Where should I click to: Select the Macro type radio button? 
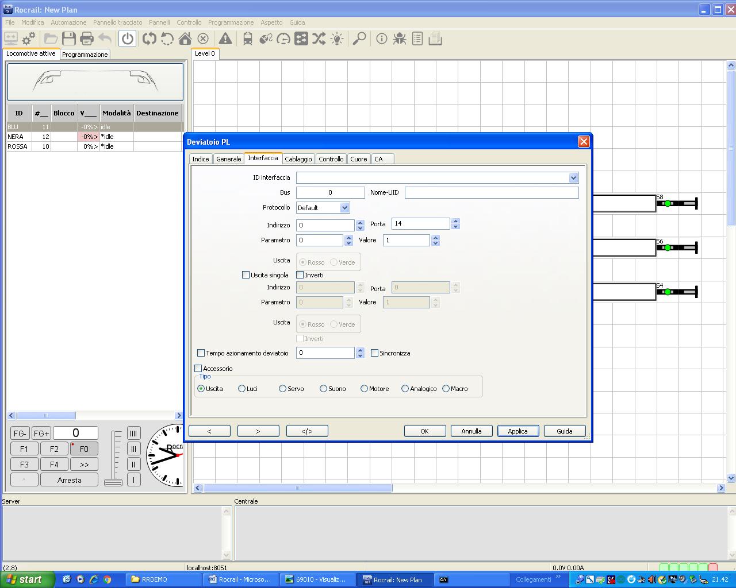tap(446, 389)
